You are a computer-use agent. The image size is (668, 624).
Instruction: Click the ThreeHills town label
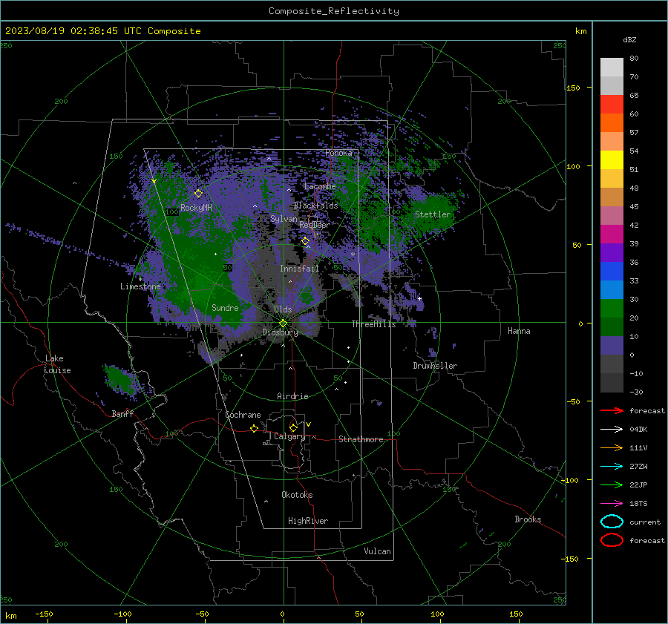(x=373, y=324)
